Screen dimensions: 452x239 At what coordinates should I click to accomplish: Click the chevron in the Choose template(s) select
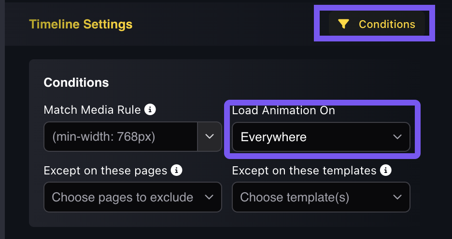click(397, 197)
